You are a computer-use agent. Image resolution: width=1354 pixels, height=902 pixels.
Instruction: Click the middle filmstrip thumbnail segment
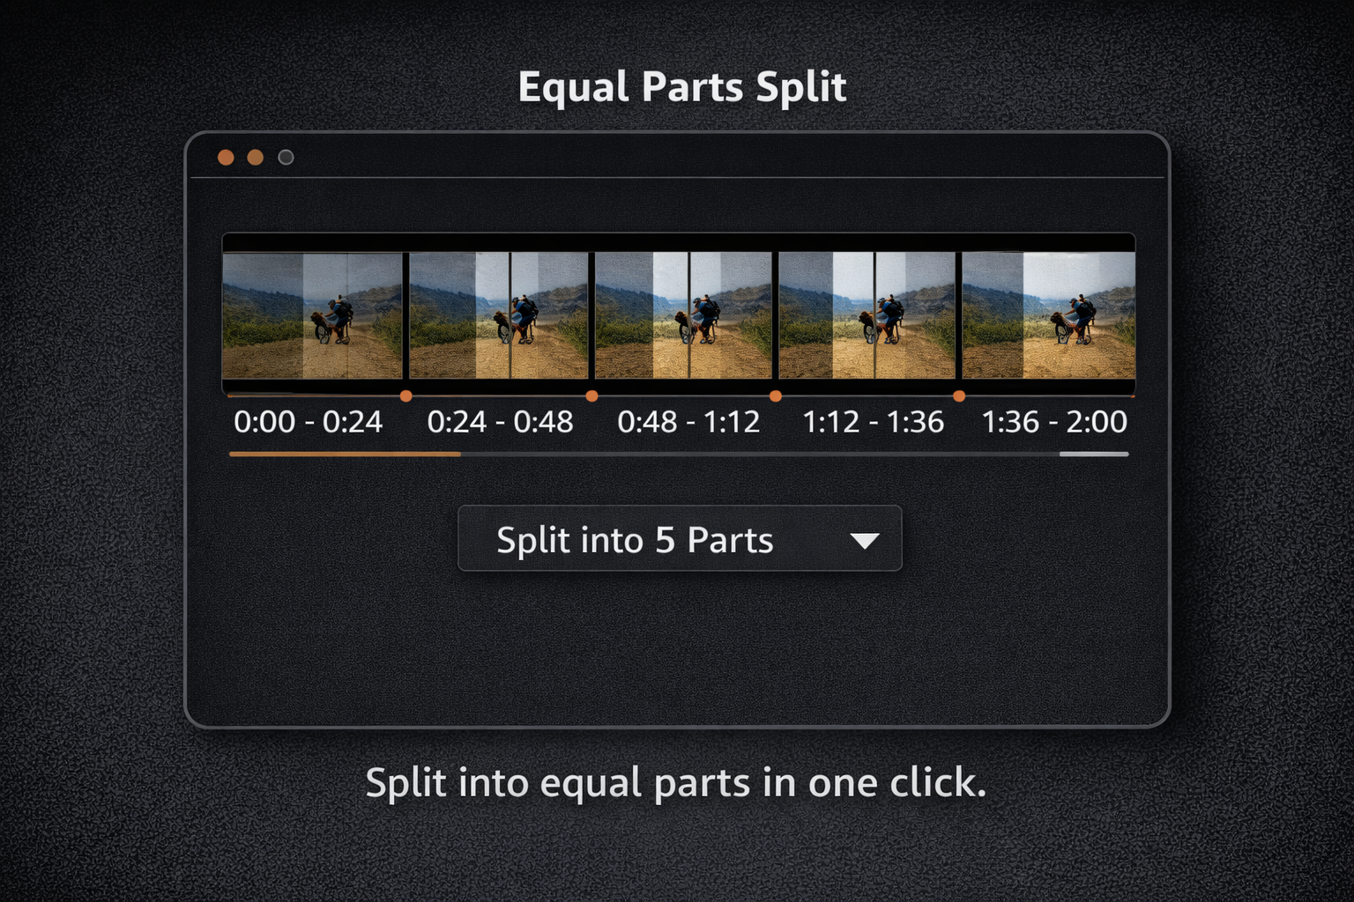683,317
